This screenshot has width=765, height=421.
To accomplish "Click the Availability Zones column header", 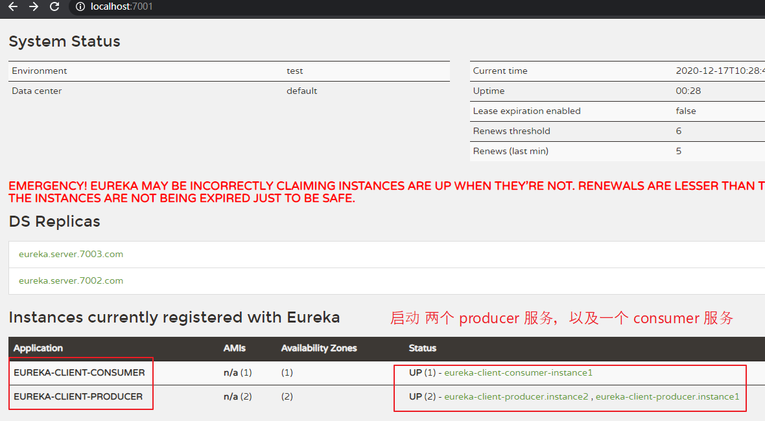I will pos(319,348).
